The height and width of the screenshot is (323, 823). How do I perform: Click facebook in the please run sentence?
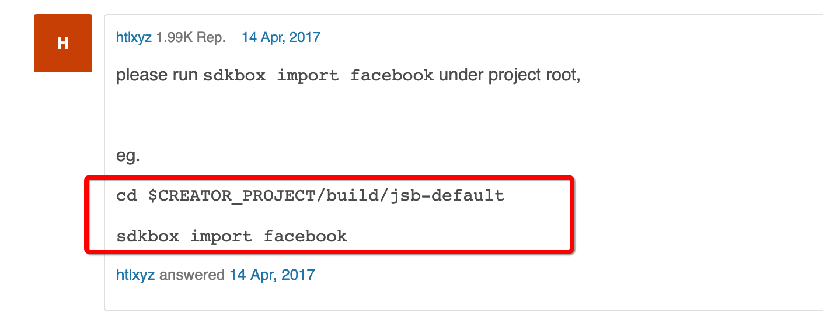392,76
